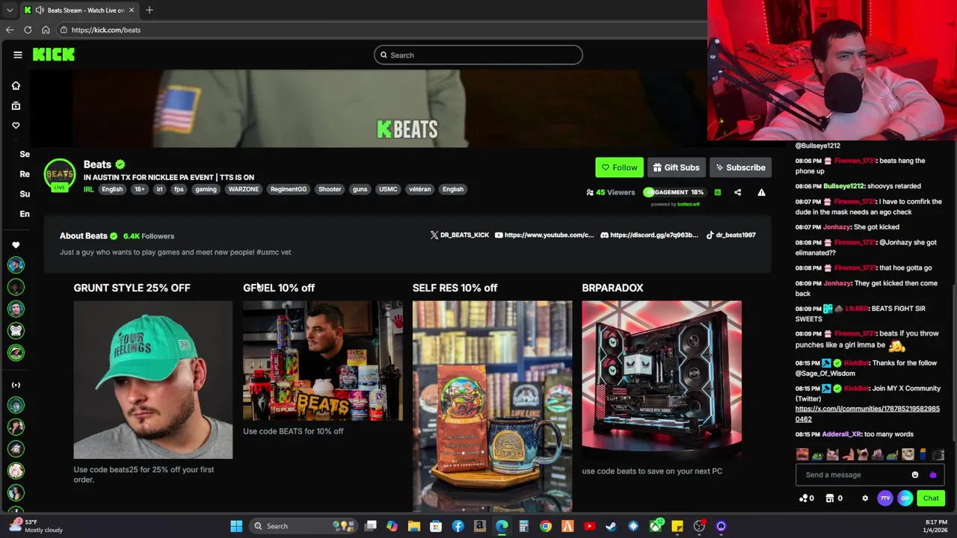The width and height of the screenshot is (957, 538).
Task: Select the WARZONE tag
Action: click(x=243, y=189)
